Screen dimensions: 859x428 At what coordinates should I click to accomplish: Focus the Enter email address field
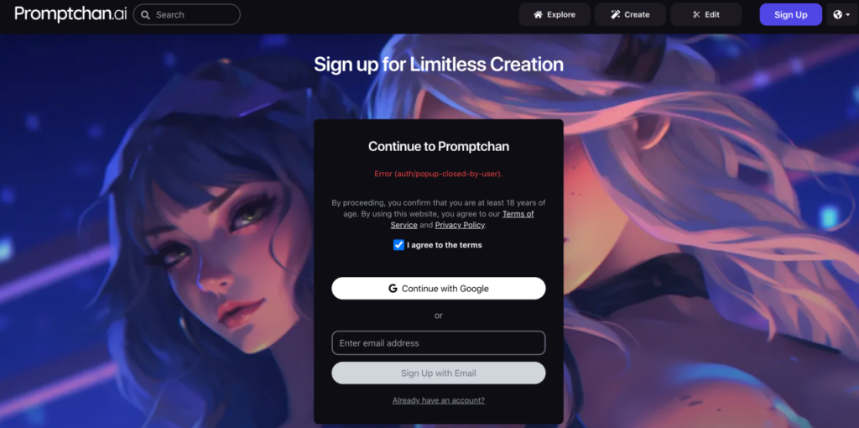point(438,343)
